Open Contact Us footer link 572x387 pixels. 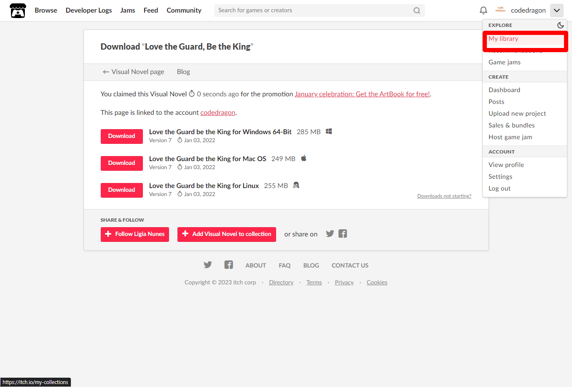tap(350, 265)
